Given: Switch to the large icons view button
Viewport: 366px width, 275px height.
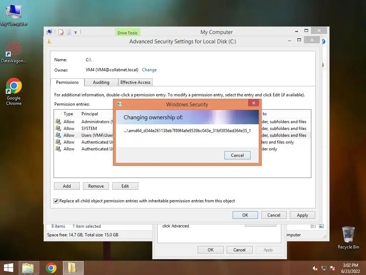Looking at the screenshot, I should [321, 226].
